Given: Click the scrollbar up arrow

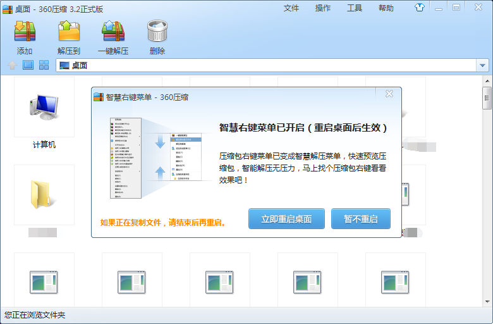Looking at the screenshot, I should click(487, 81).
